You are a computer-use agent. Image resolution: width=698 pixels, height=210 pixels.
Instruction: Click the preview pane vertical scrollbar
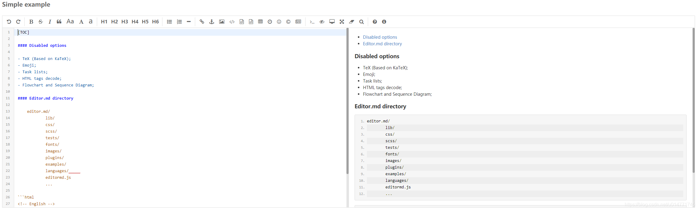coord(693,100)
